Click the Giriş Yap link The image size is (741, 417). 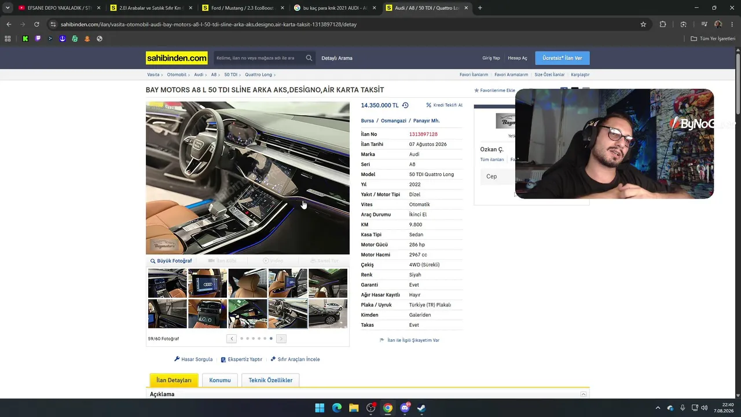(491, 58)
